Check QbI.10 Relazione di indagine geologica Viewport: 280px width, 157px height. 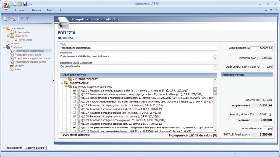(x=74, y=123)
